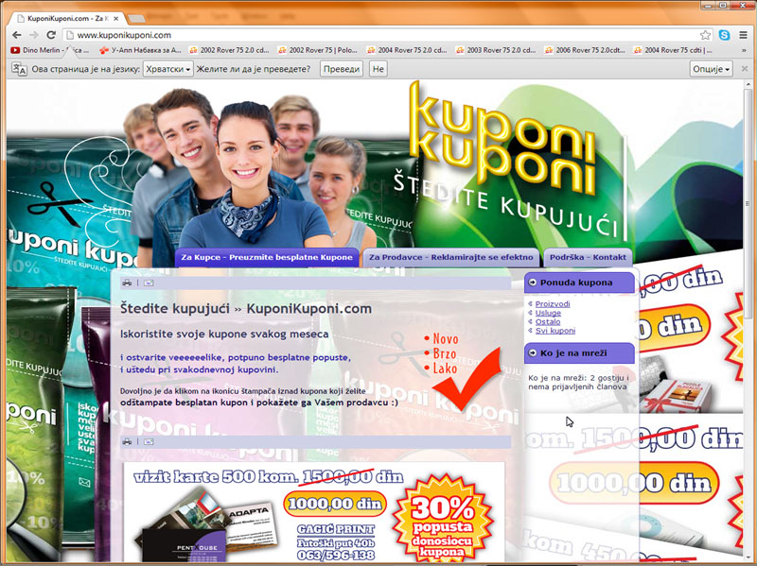757x566 pixels.
Task: Select the 'Podrška - Kontakt' tab
Action: [588, 257]
